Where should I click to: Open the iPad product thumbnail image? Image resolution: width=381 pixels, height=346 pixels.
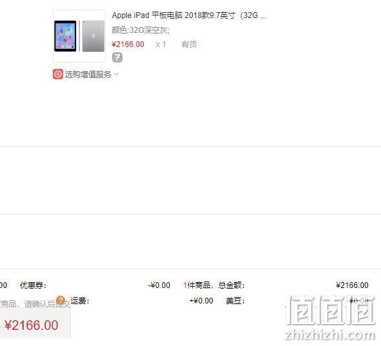coord(79,36)
